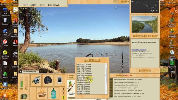Open the smartphone icon
Viewport: 178px width, 100px height.
point(60,80)
